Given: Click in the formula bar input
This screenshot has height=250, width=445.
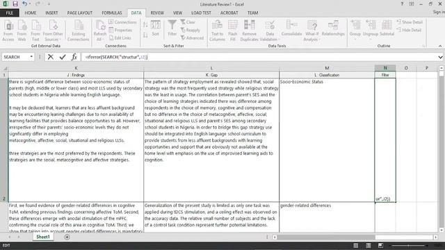Looking at the screenshot, I should coord(259,57).
